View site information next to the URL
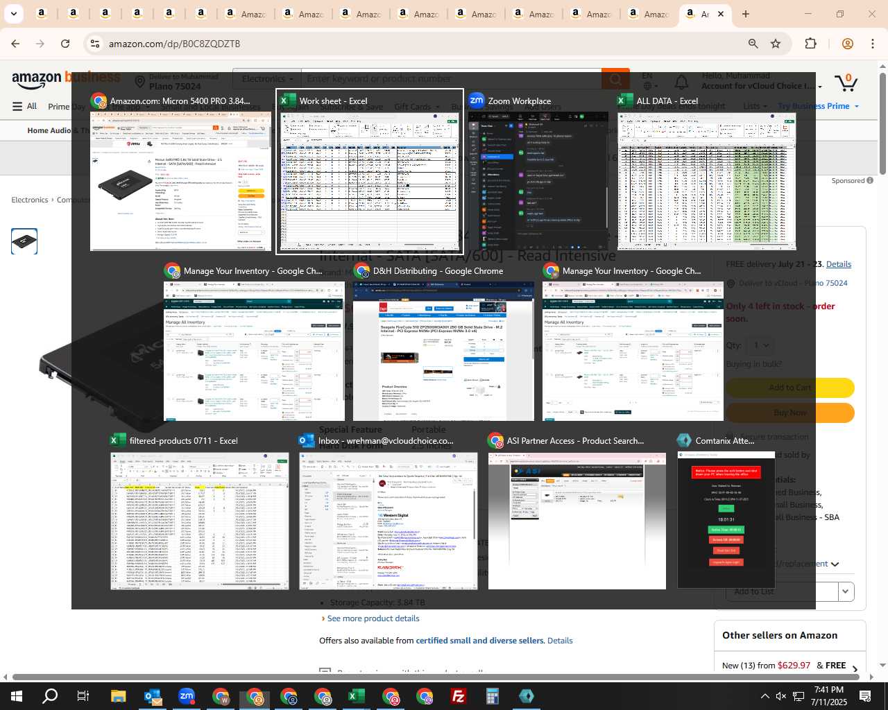The width and height of the screenshot is (888, 710). pyautogui.click(x=95, y=44)
